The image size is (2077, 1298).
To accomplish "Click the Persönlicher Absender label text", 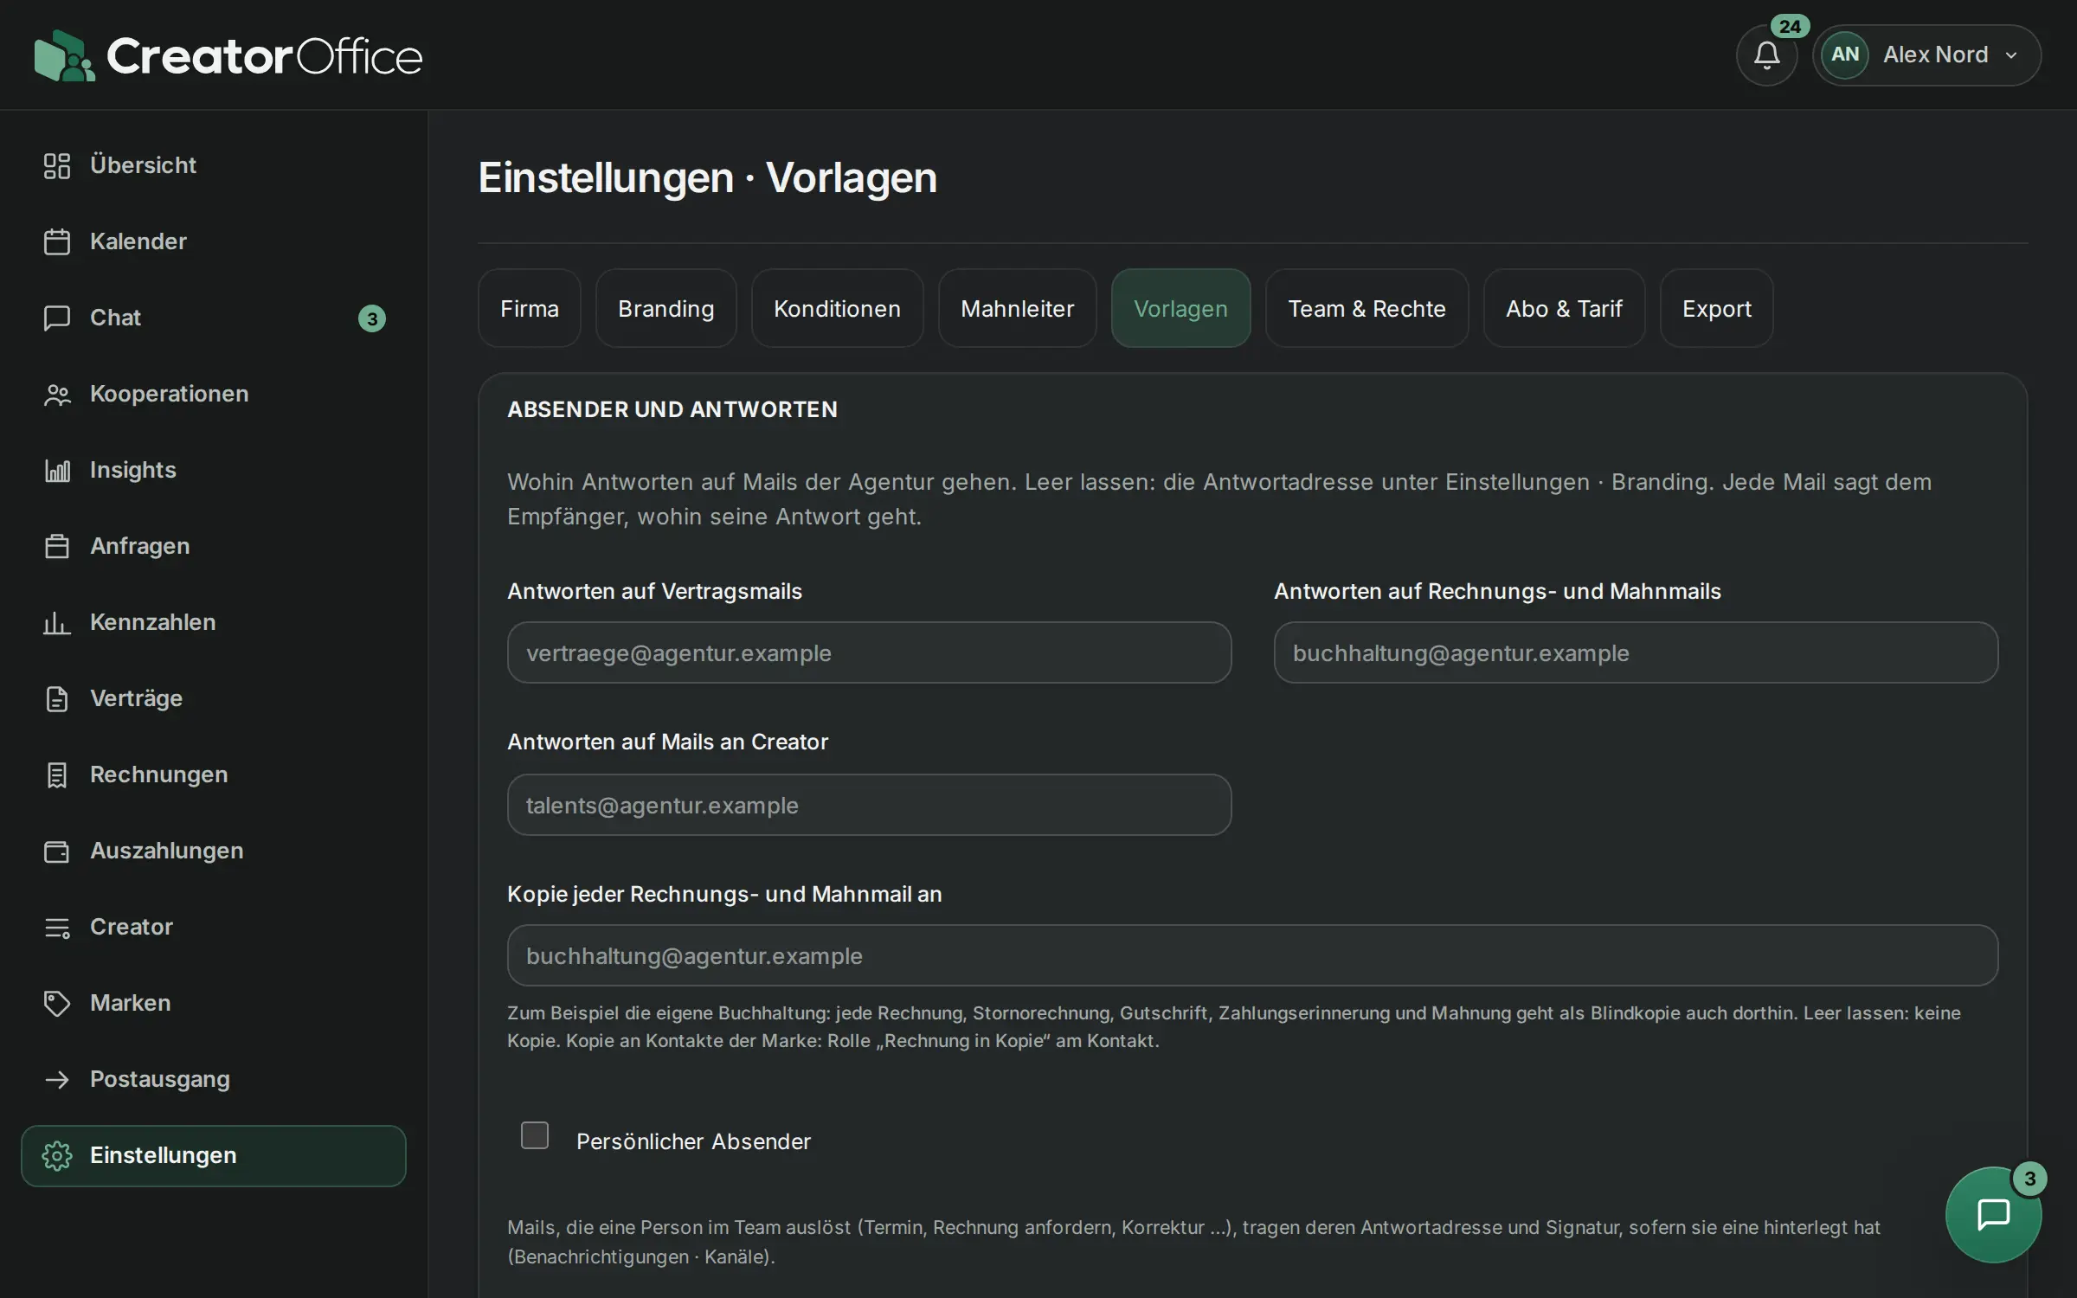I will [693, 1141].
